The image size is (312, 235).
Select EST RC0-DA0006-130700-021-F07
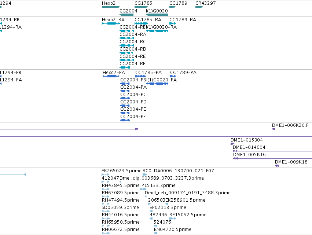178,171
